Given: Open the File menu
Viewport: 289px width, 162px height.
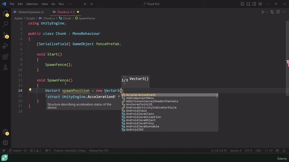Looking at the screenshot, I should pyautogui.click(x=12, y=4).
